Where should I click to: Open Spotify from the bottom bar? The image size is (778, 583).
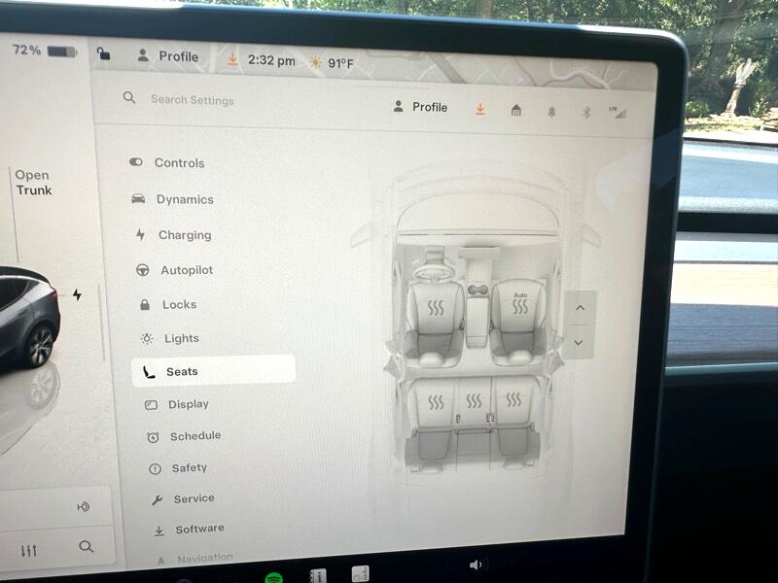(273, 577)
